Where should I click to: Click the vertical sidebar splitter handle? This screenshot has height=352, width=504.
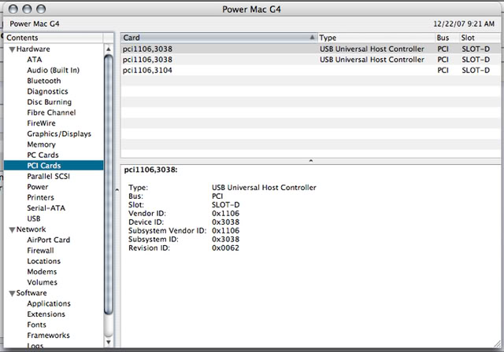point(117,190)
